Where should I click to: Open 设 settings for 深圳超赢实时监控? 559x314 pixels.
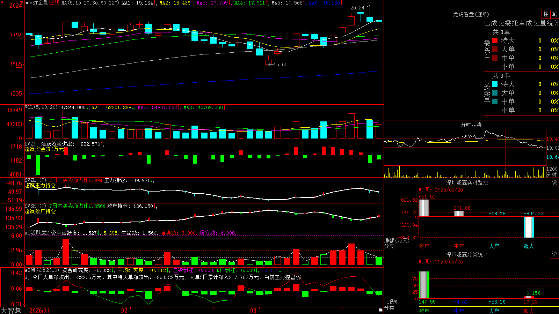tap(554, 182)
